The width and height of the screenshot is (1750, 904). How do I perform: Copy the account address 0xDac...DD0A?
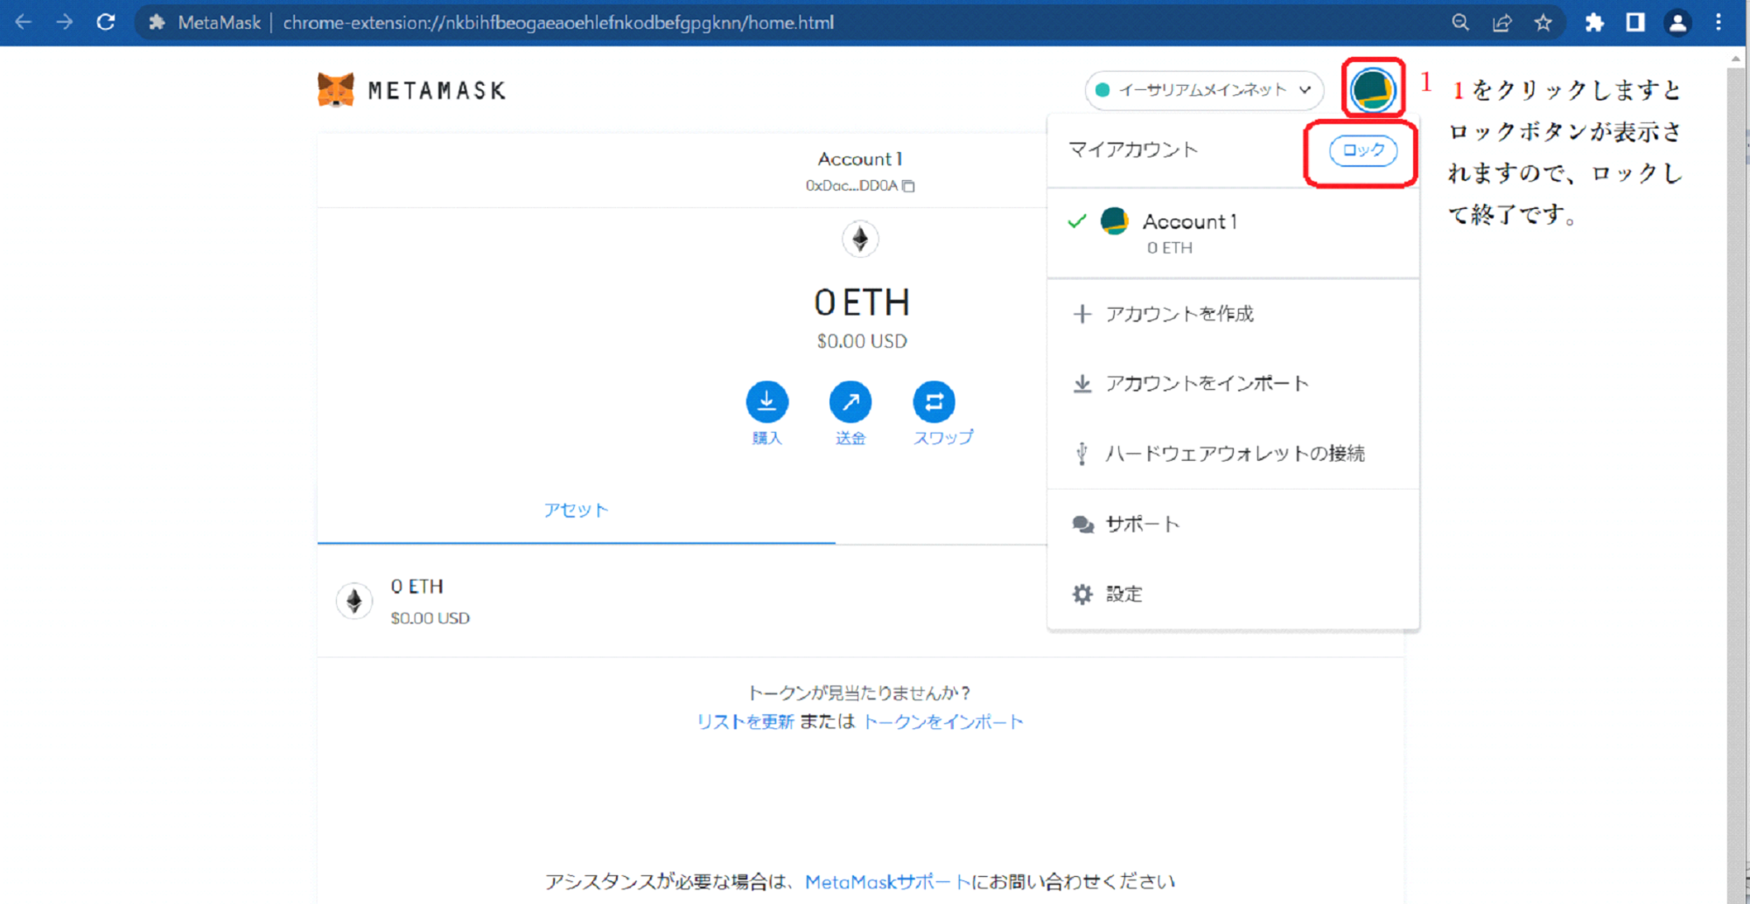pyautogui.click(x=908, y=185)
